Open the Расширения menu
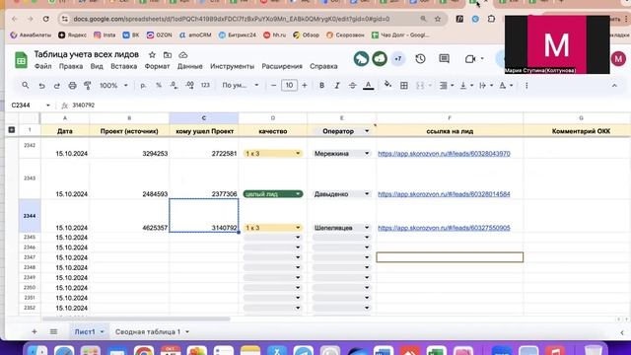The width and height of the screenshot is (631, 355). pyautogui.click(x=282, y=66)
